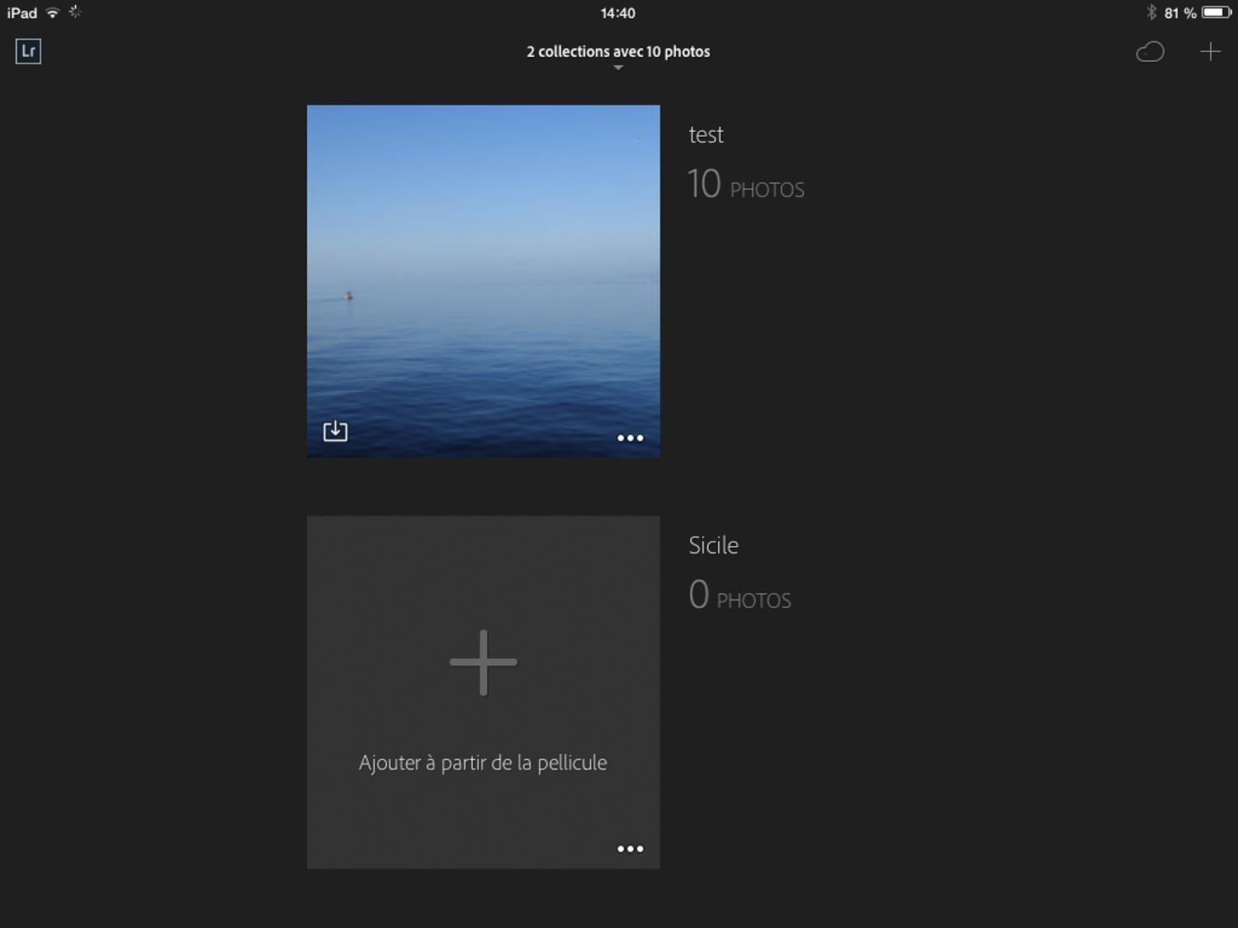Tap the battery indicator icon
The width and height of the screenshot is (1238, 928).
[x=1217, y=12]
